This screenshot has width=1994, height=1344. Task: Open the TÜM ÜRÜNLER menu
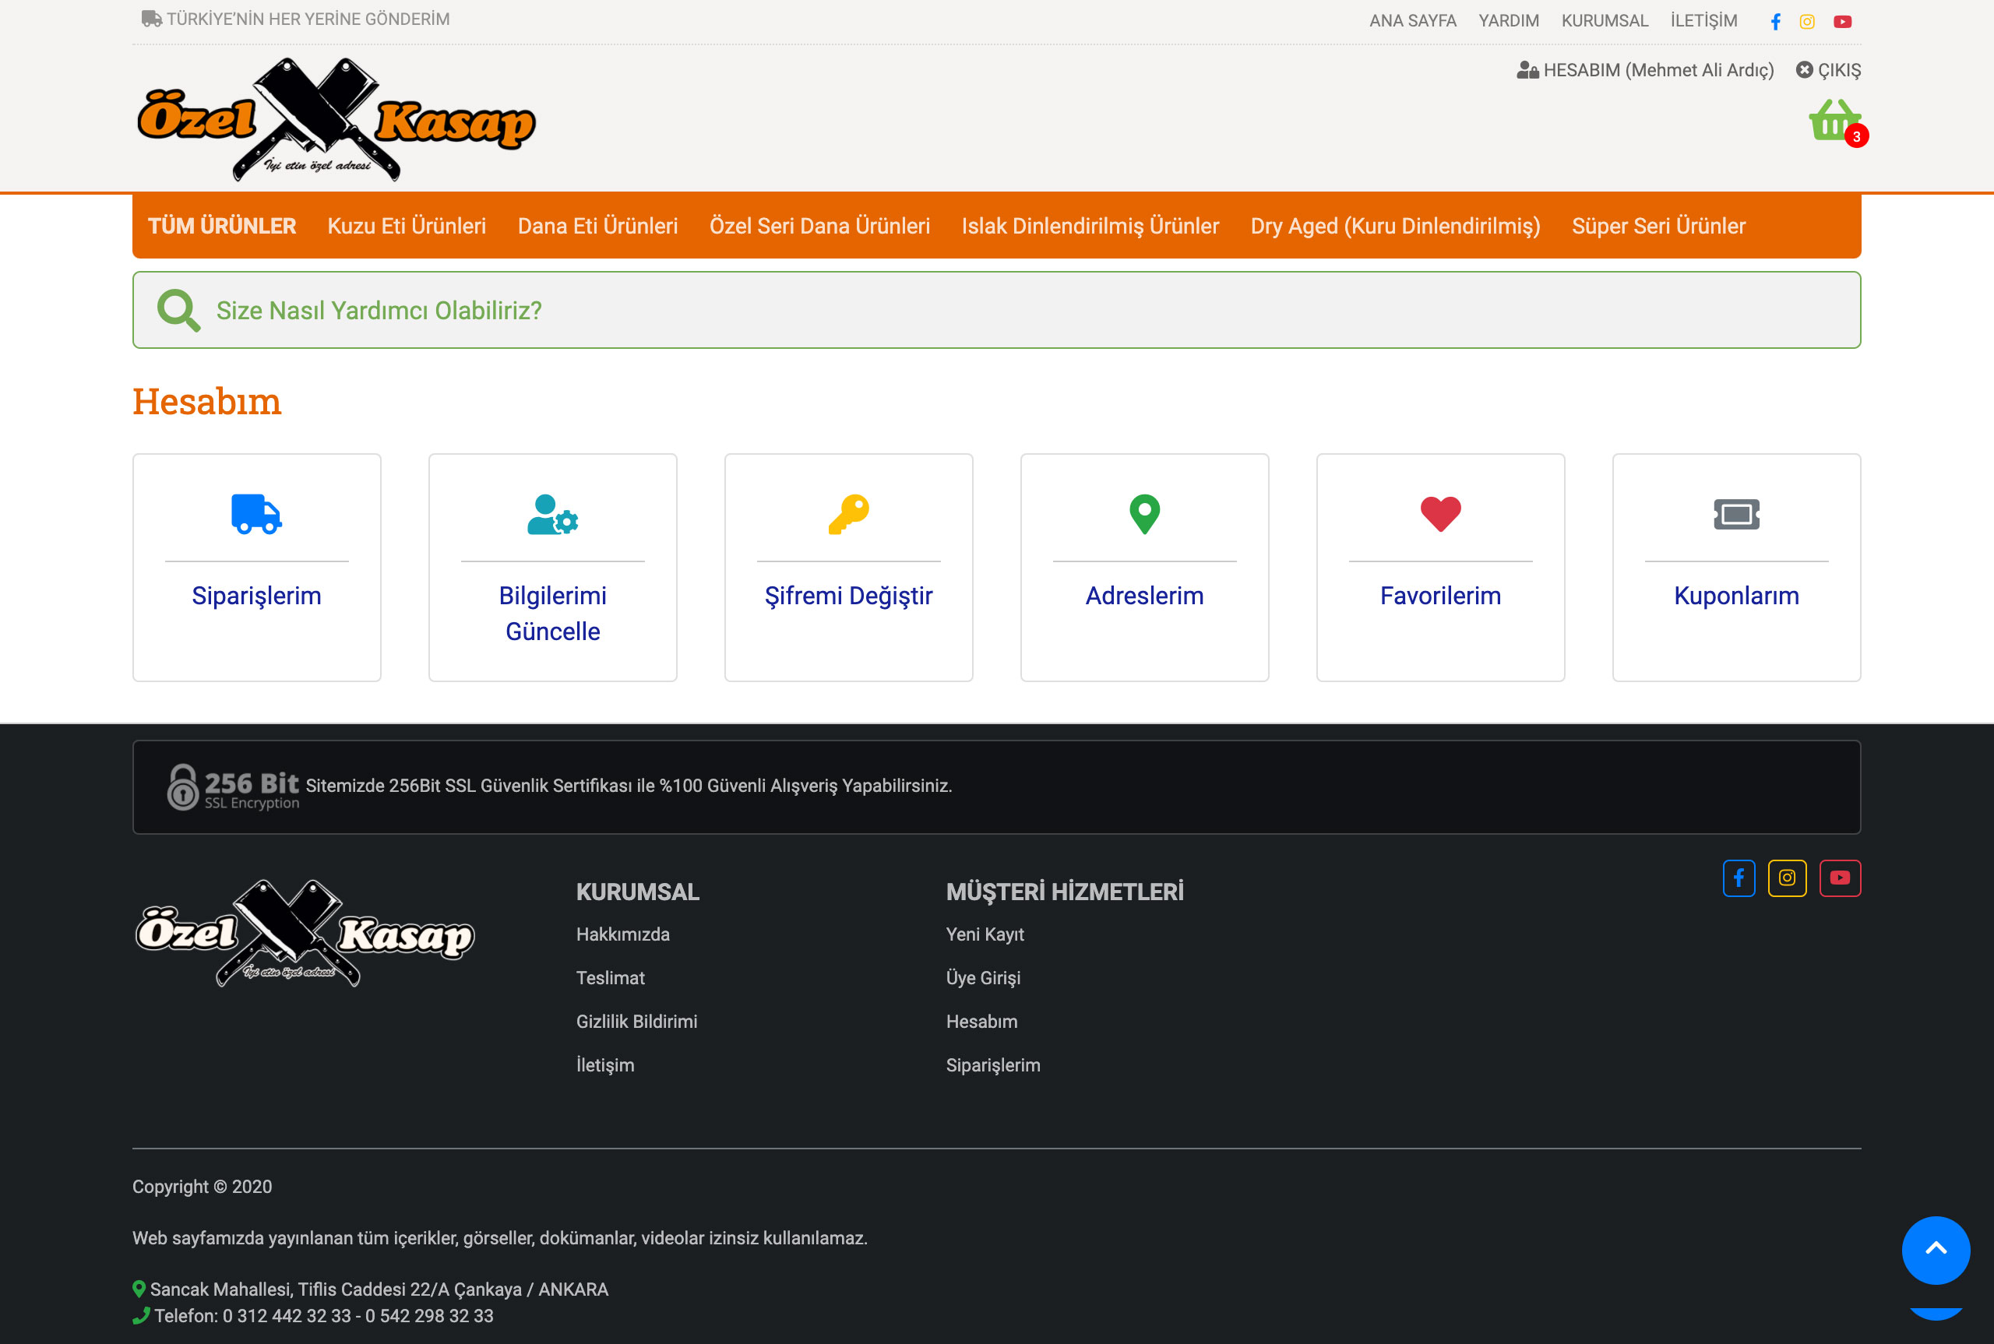point(222,226)
